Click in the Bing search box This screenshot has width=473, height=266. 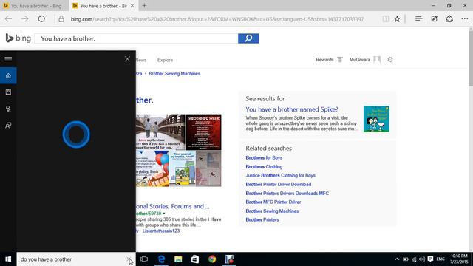(136, 38)
